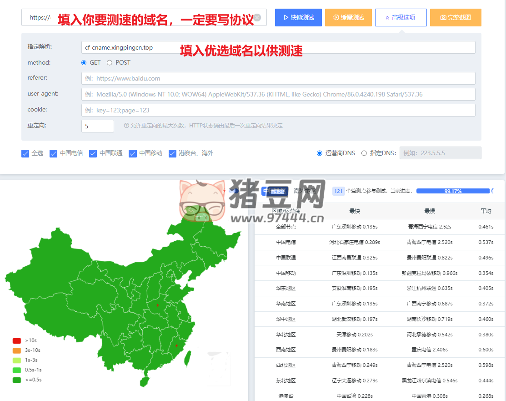Screen dimensions: 506x401
Task: Click into the user-agent input field
Action: (278, 94)
